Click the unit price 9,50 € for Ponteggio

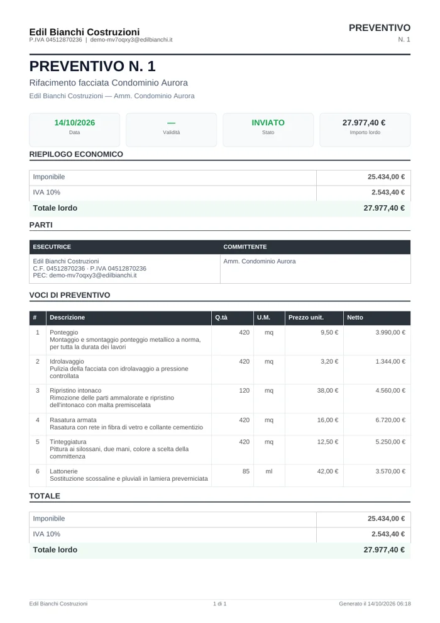tap(329, 332)
